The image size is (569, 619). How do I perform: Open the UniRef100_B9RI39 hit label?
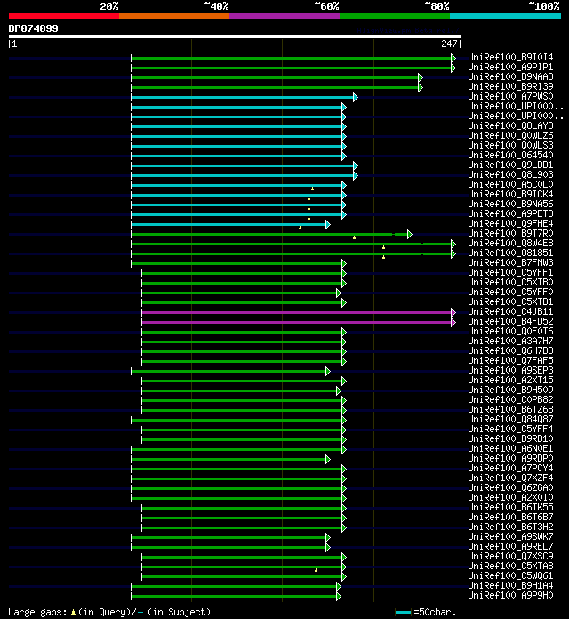pyautogui.click(x=510, y=86)
